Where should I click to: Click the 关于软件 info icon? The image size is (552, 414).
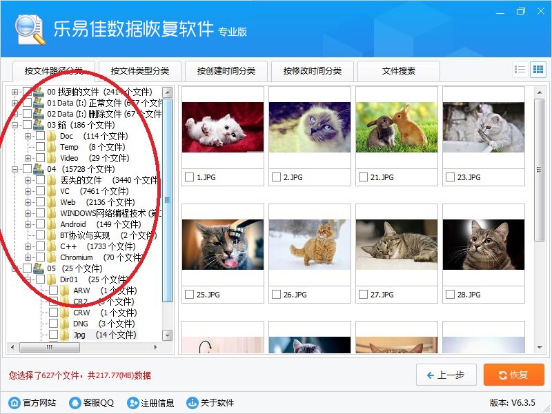[190, 403]
